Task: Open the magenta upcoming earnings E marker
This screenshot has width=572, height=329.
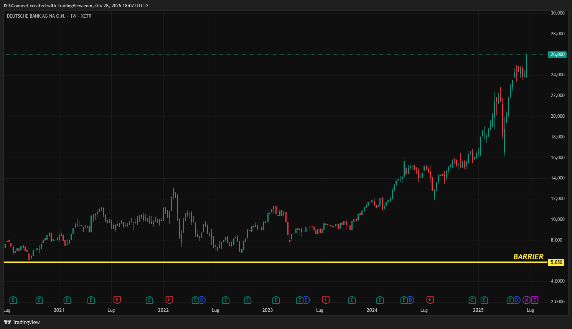Action: point(534,300)
